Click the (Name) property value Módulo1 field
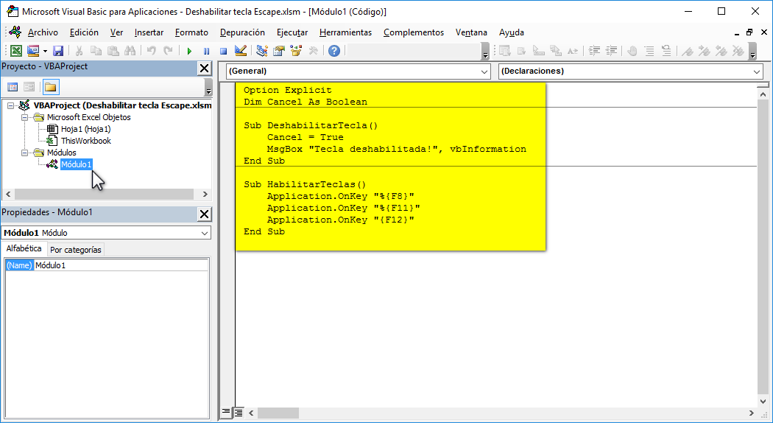Screen dimensions: 773x423 121,265
